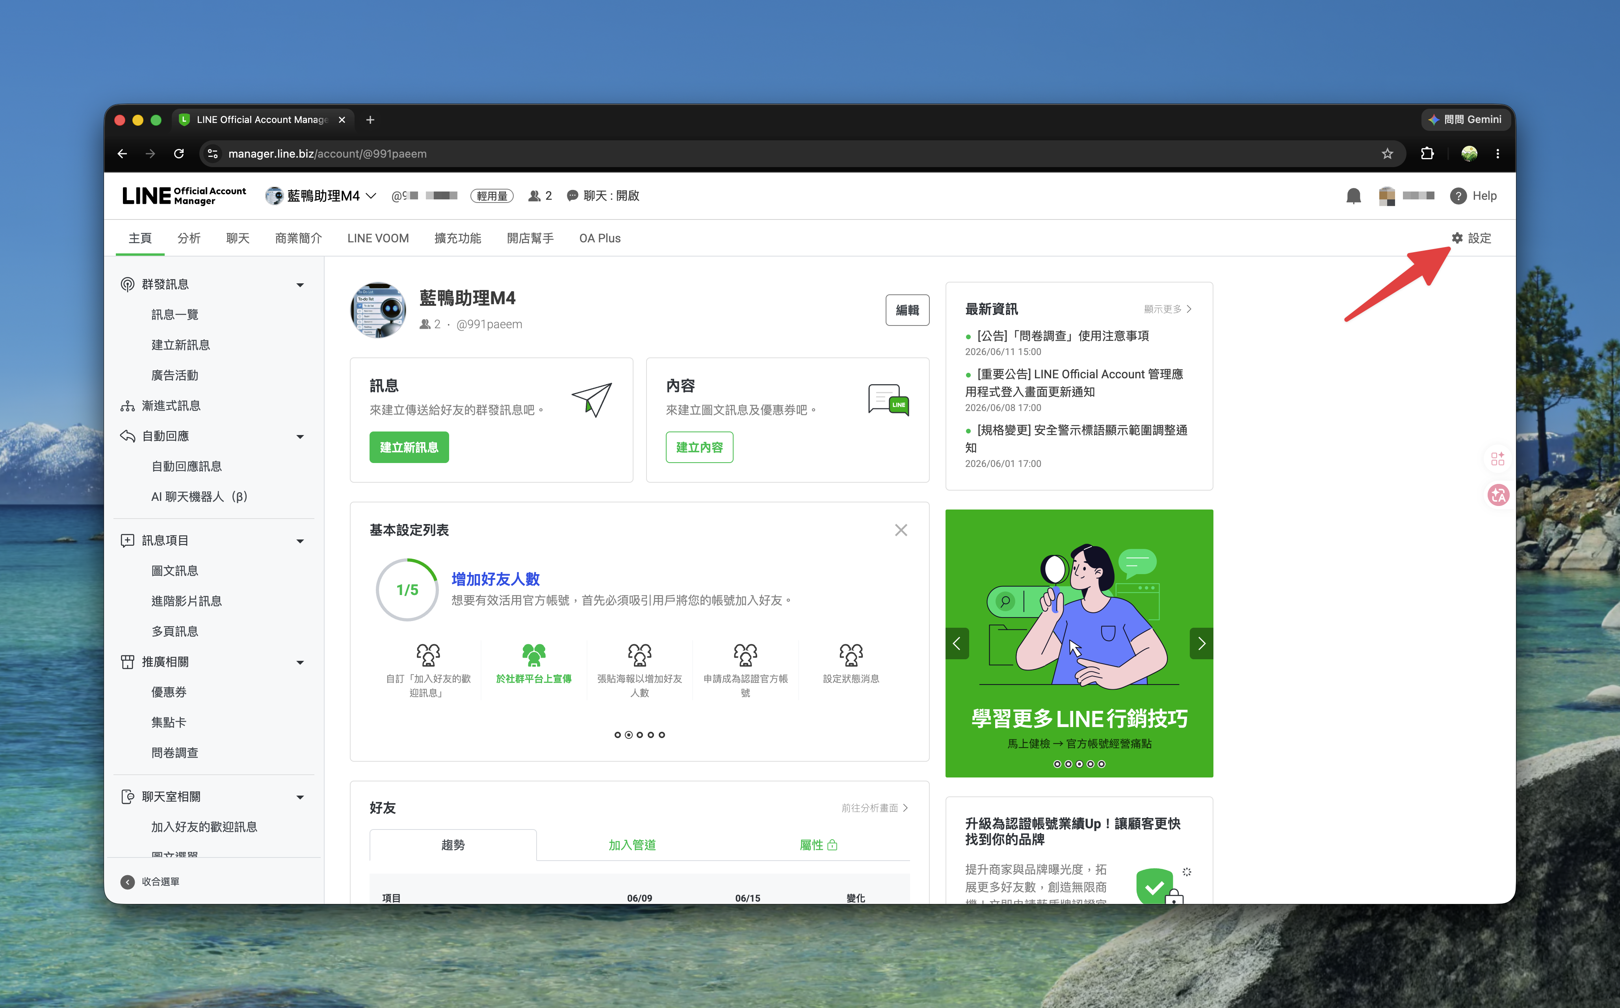The image size is (1620, 1008).
Task: Bookmark page with the star icon
Action: (x=1388, y=154)
